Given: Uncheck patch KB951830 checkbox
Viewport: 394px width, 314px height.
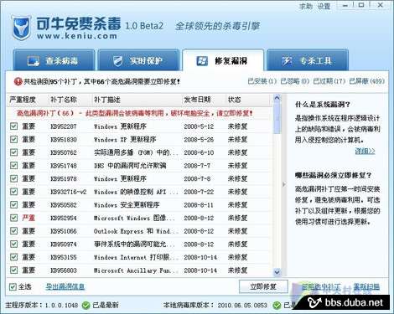Looking at the screenshot, I should tap(13, 139).
